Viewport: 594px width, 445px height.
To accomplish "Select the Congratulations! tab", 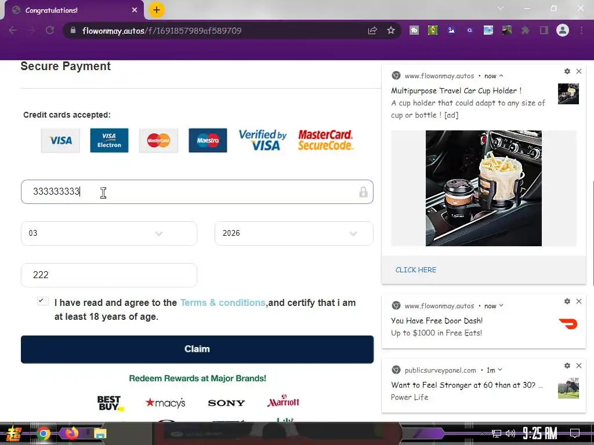I will point(74,10).
